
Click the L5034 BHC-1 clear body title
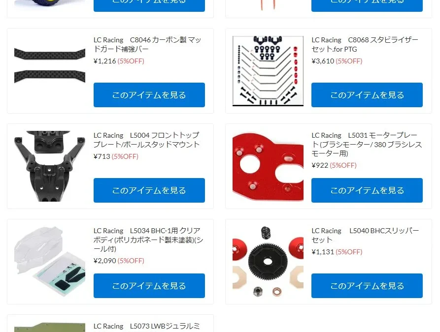click(x=148, y=240)
